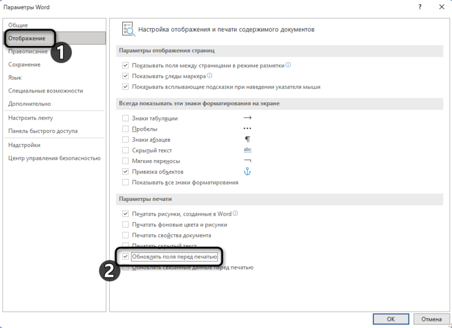Image resolution: width=452 pixels, height=328 pixels.
Task: Click the spaces dots icon
Action: click(x=247, y=127)
